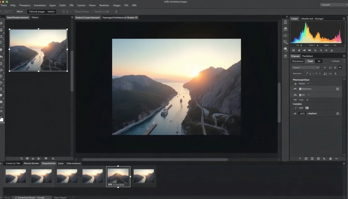Switch to the Teal tab in properties panel
Screen dimensions: 348x199
click(x=310, y=61)
